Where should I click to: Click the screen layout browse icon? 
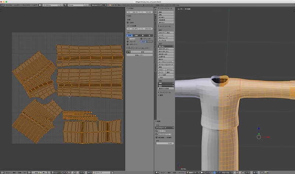pos(41,6)
